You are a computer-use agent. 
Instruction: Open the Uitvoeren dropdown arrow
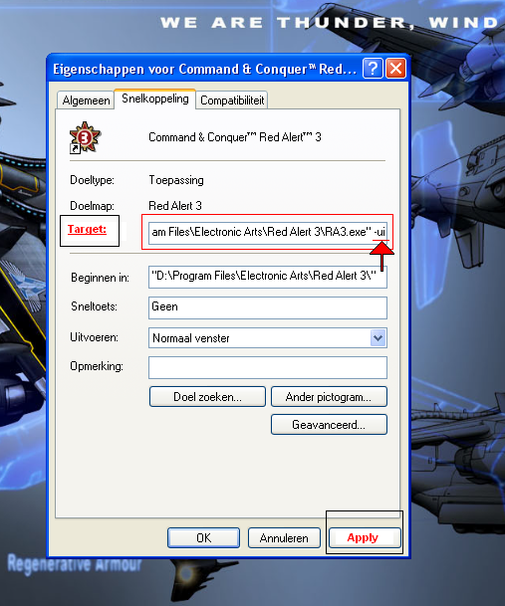(379, 338)
